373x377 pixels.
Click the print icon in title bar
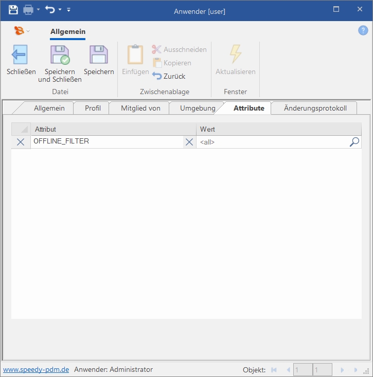28,10
